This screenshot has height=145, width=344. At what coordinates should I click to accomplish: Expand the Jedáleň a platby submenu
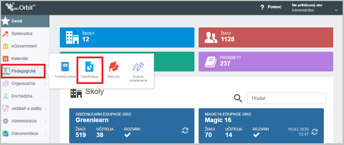(45, 109)
